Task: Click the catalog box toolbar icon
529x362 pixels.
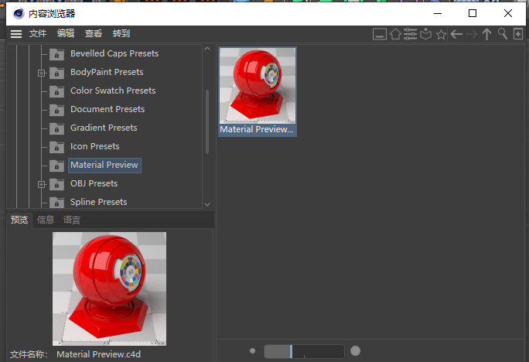Action: point(426,34)
